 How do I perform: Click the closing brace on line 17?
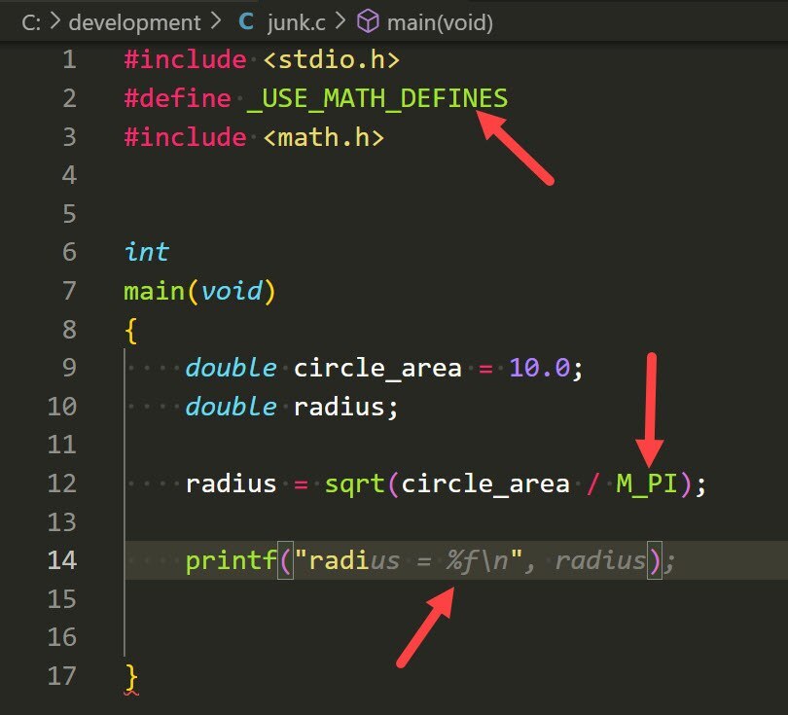[x=131, y=677]
